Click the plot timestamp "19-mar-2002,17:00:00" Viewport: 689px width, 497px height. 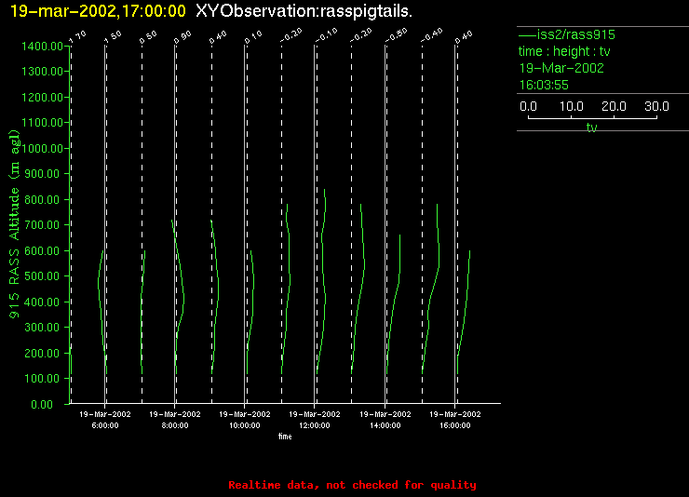tap(98, 11)
